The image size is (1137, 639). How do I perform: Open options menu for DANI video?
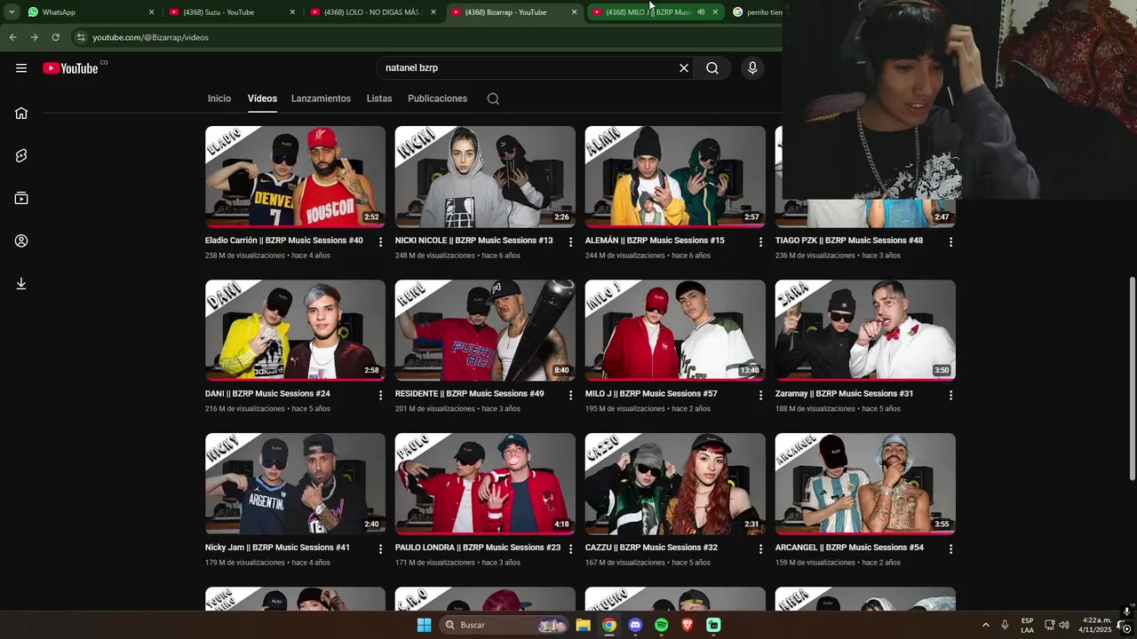coord(380,395)
